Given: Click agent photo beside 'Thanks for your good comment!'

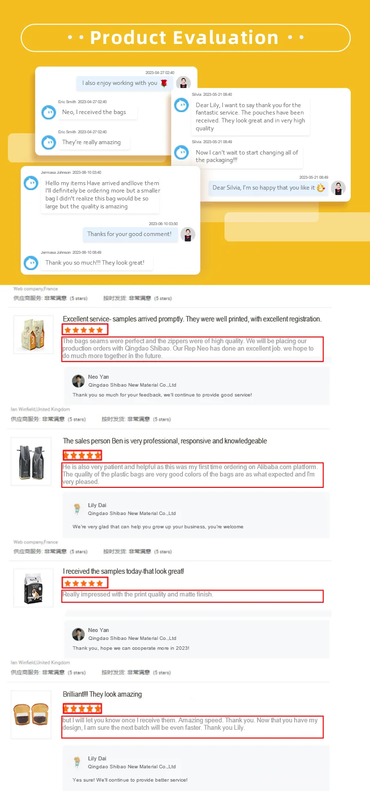Looking at the screenshot, I should coord(188,235).
